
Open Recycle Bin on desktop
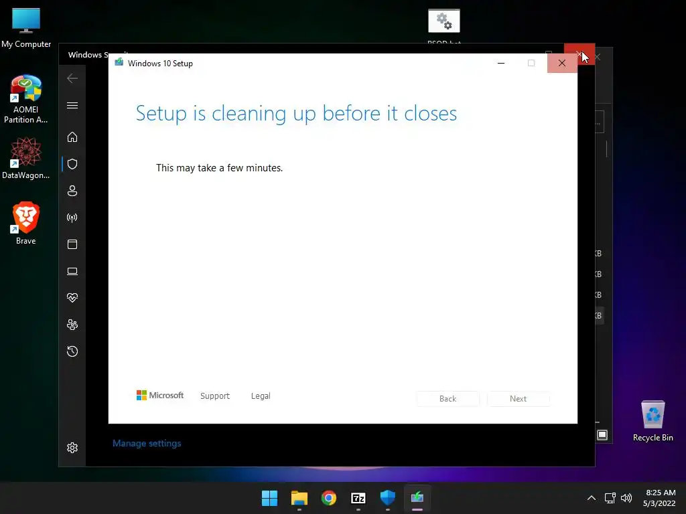tap(653, 422)
